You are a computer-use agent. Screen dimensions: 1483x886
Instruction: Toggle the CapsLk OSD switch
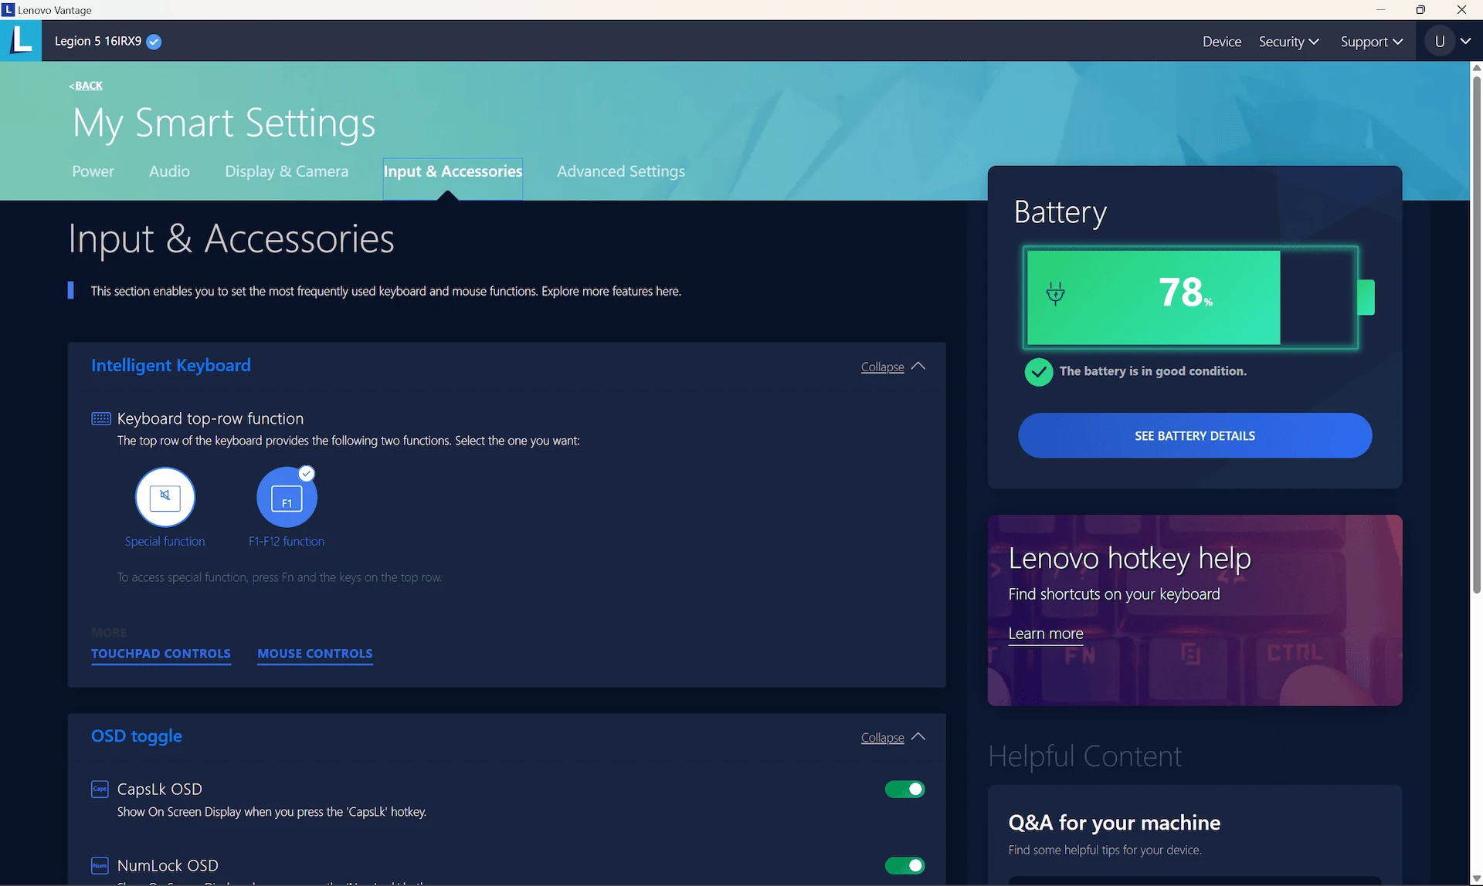904,789
